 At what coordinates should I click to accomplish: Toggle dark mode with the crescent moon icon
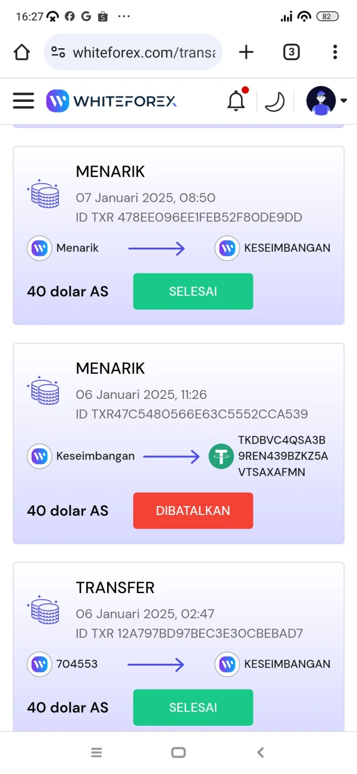tap(274, 101)
